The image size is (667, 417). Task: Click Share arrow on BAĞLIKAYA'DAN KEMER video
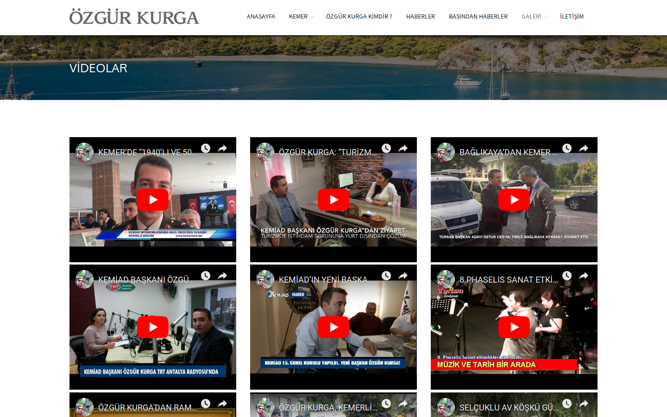[x=584, y=148]
